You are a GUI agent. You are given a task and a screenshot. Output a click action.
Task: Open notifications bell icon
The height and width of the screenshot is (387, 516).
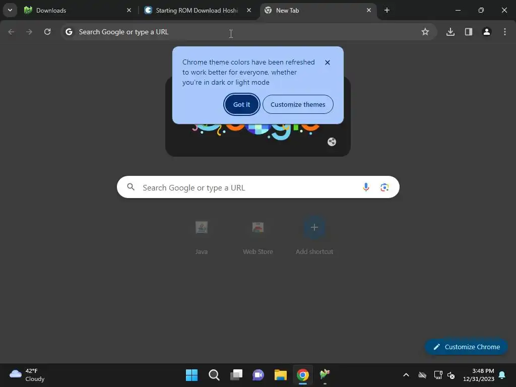coord(502,375)
